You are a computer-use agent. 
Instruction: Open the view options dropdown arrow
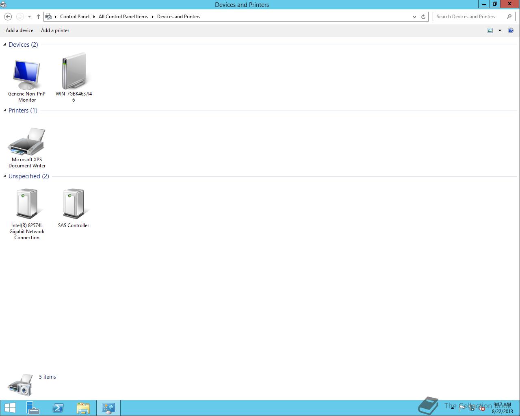coord(500,30)
